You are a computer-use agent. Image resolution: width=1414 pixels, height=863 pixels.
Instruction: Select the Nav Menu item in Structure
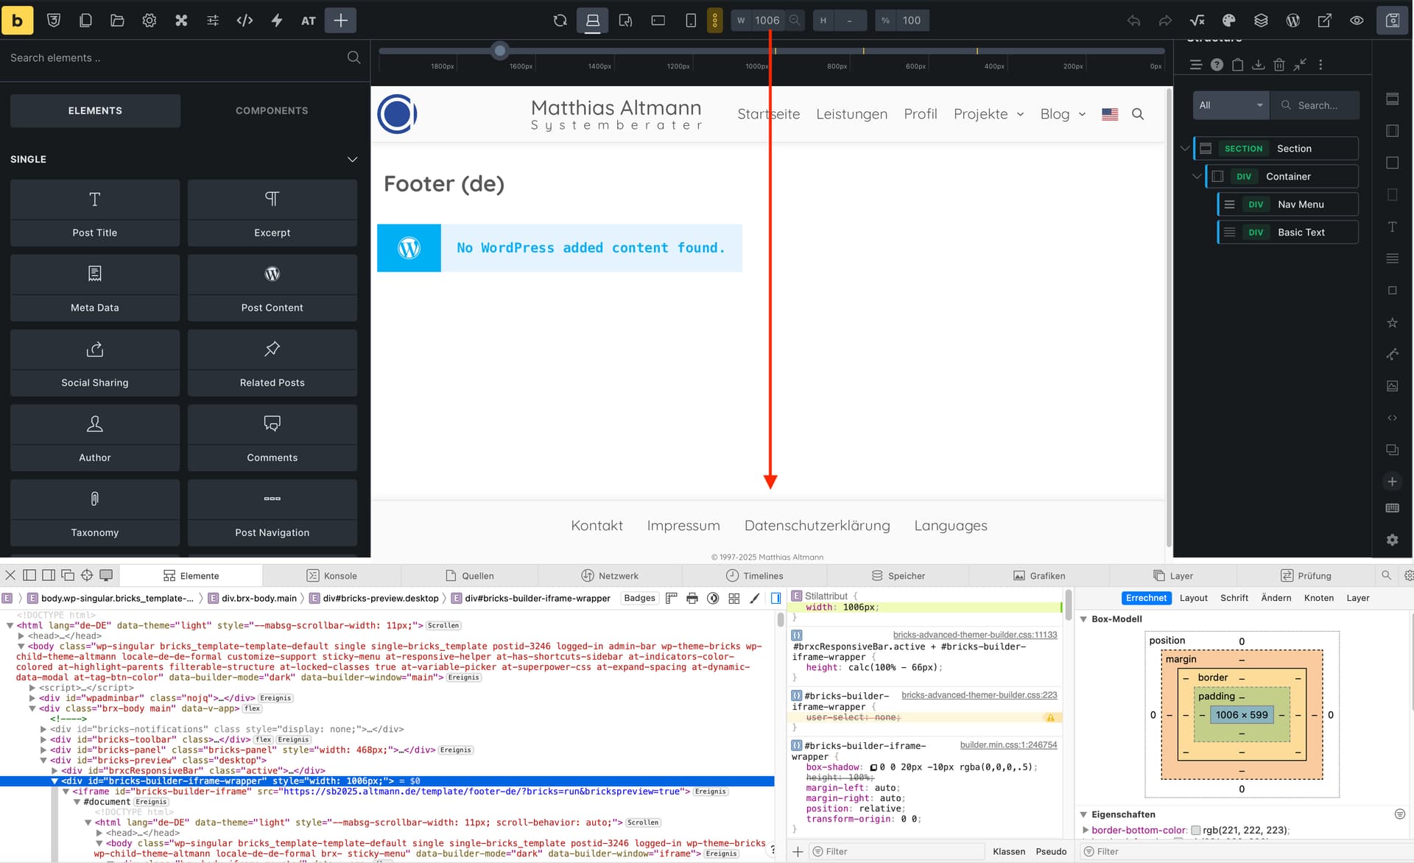click(x=1288, y=204)
